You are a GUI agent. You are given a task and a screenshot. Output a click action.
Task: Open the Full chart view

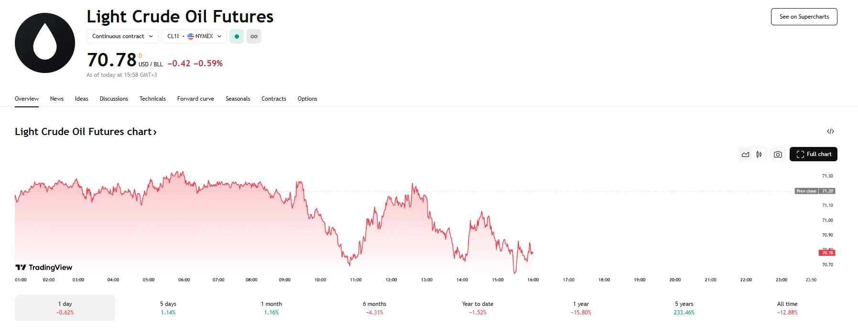[813, 154]
